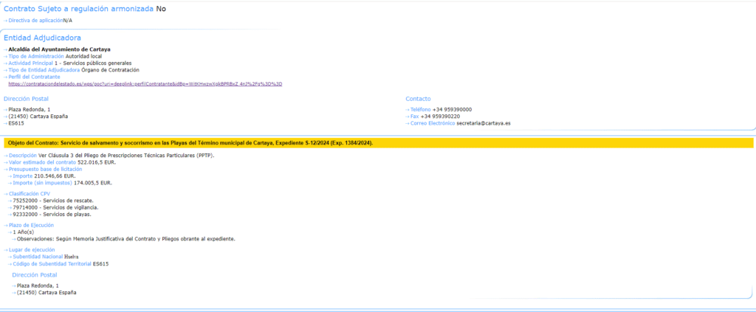The height and width of the screenshot is (312, 756).
Task: Click the 75252000 Servicios de rescate entry
Action: point(53,201)
